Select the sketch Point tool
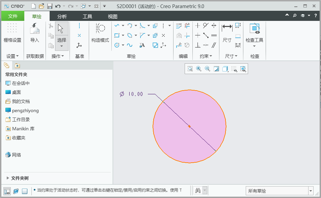The image size is (321, 198). coord(163,35)
